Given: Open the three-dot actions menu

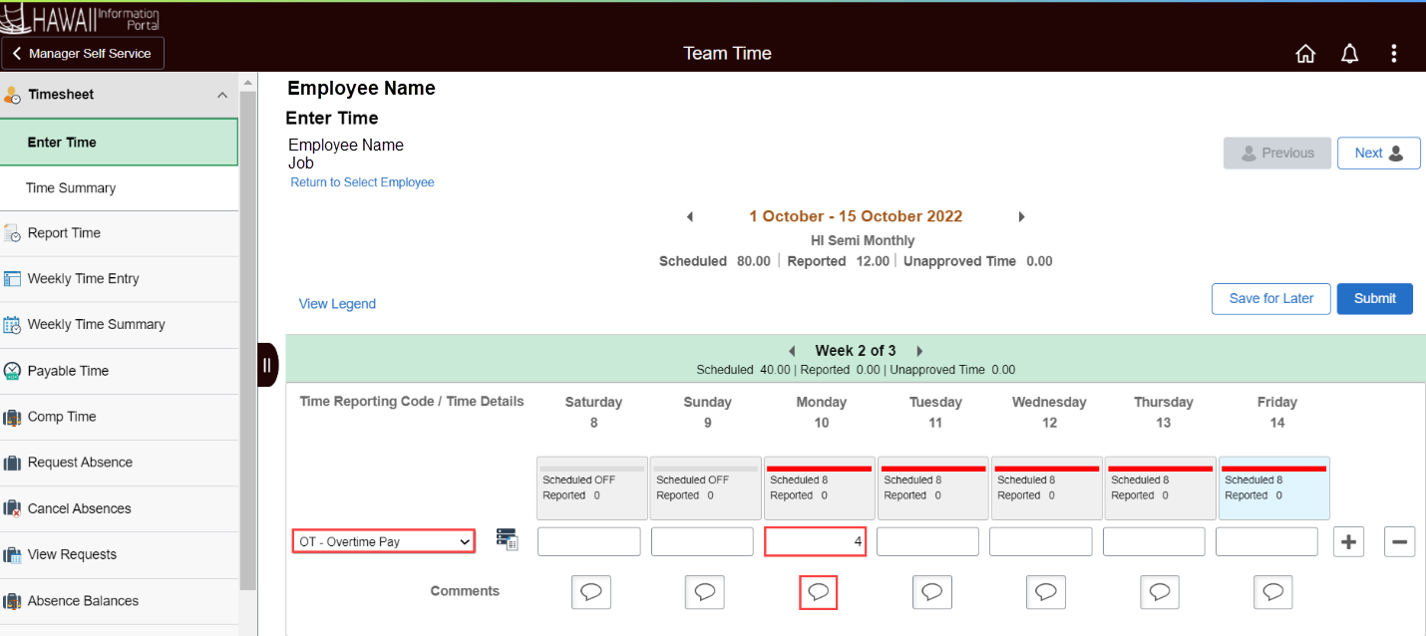Looking at the screenshot, I should pyautogui.click(x=1394, y=53).
